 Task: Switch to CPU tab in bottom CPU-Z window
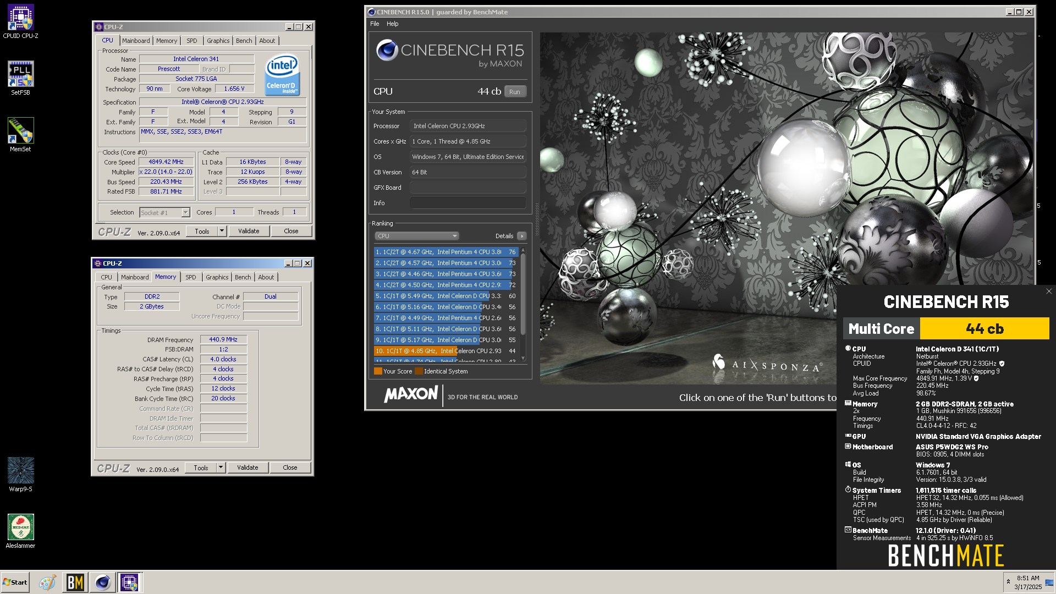coord(107,277)
